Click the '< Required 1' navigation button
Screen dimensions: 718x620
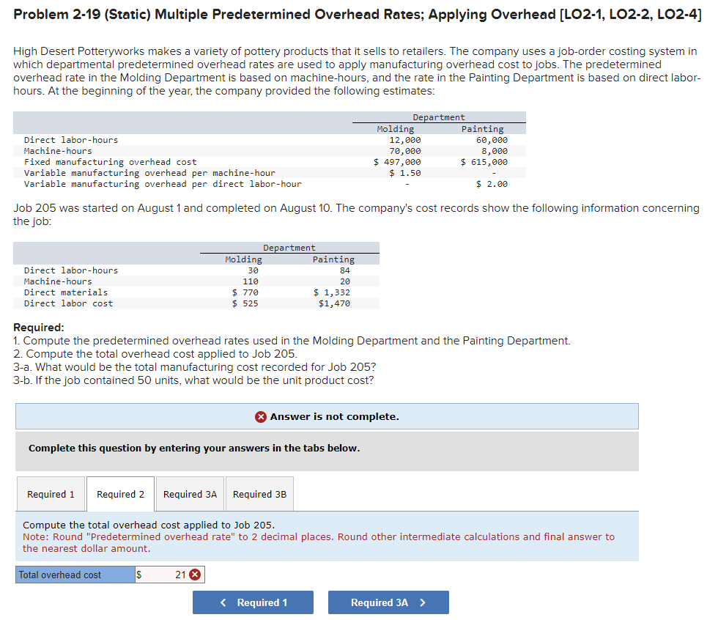coord(253,602)
